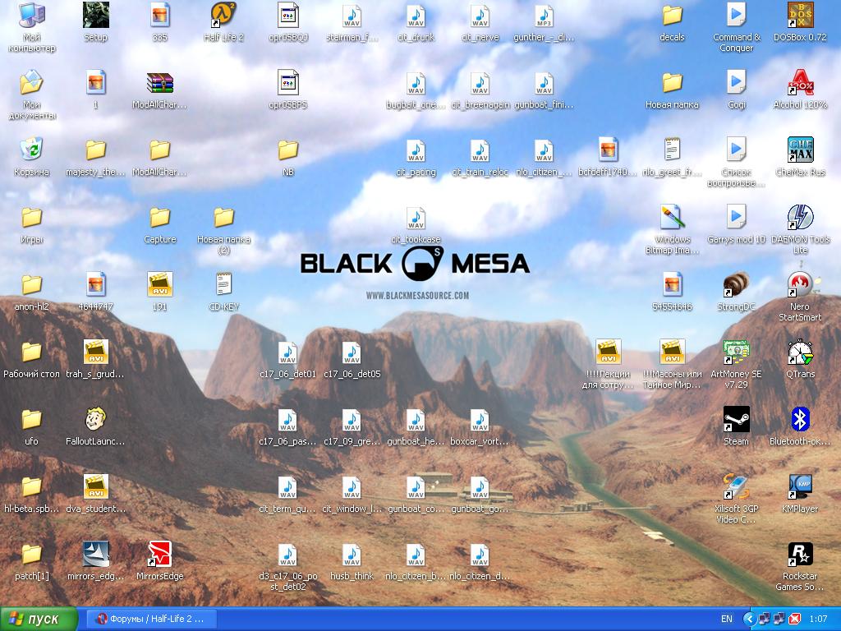Viewport: 841px width, 631px height.
Task: Launch the Steam shortcut
Action: click(x=736, y=419)
